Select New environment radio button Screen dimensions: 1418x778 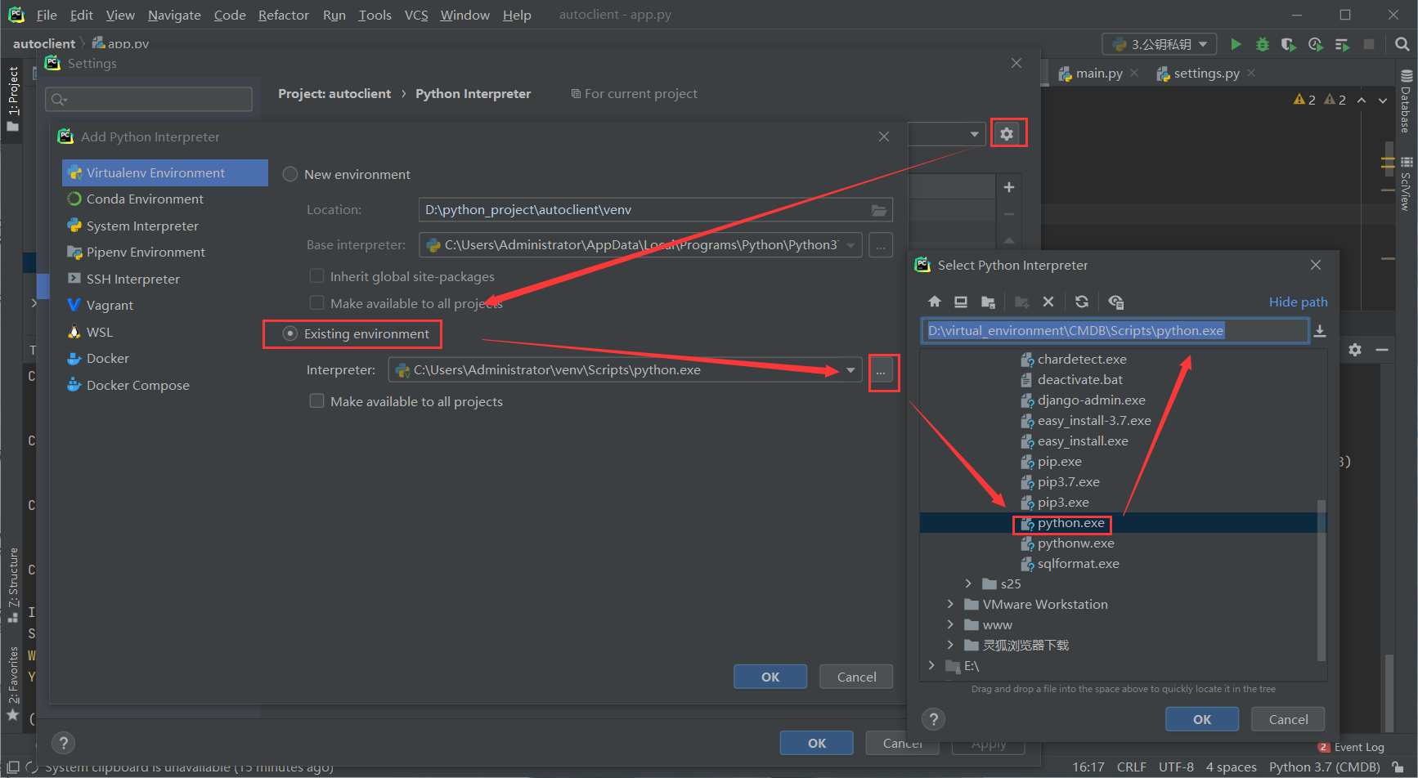(x=289, y=174)
